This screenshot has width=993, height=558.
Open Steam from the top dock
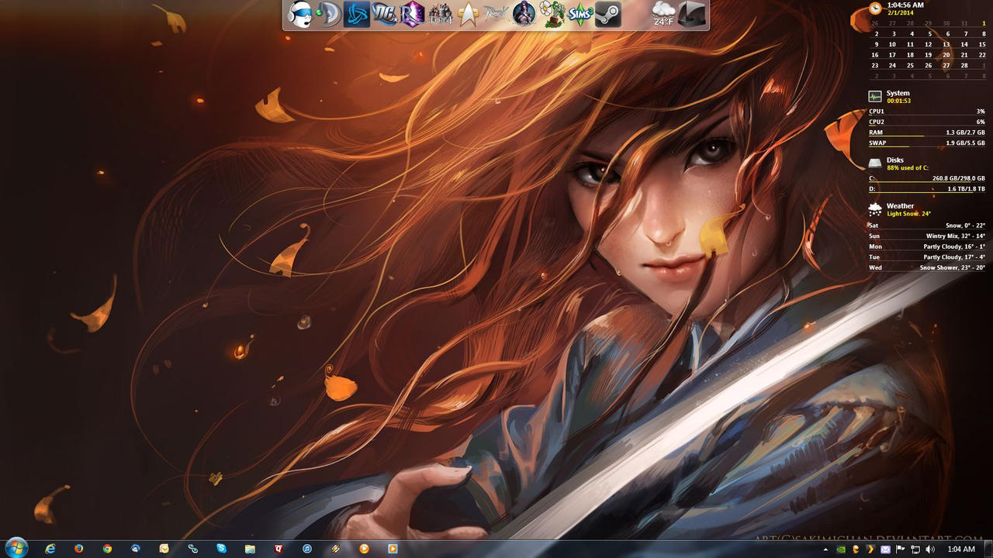607,13
